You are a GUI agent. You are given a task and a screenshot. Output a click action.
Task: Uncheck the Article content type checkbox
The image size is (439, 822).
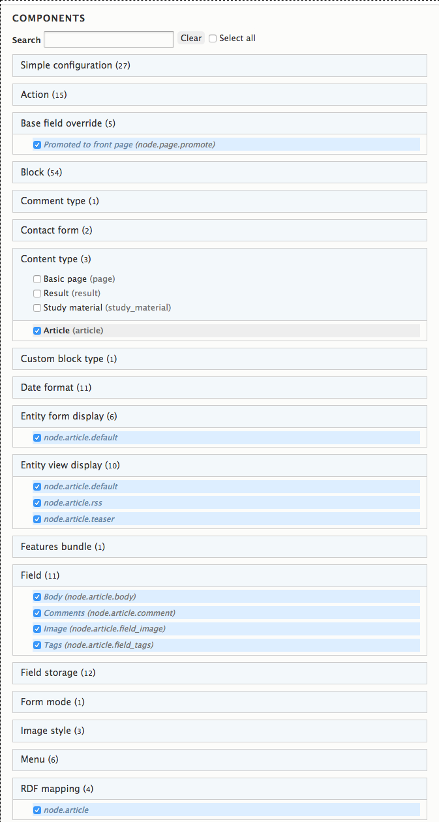[37, 331]
